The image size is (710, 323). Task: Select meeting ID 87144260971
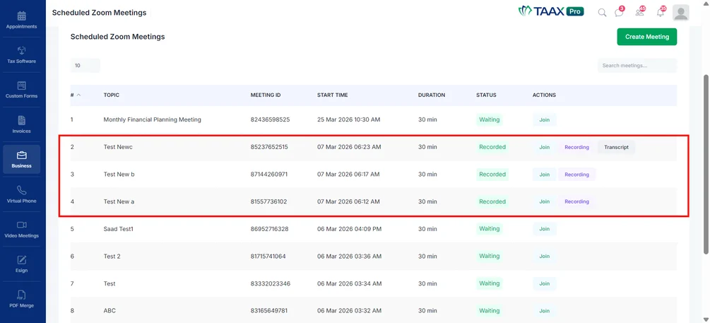269,174
